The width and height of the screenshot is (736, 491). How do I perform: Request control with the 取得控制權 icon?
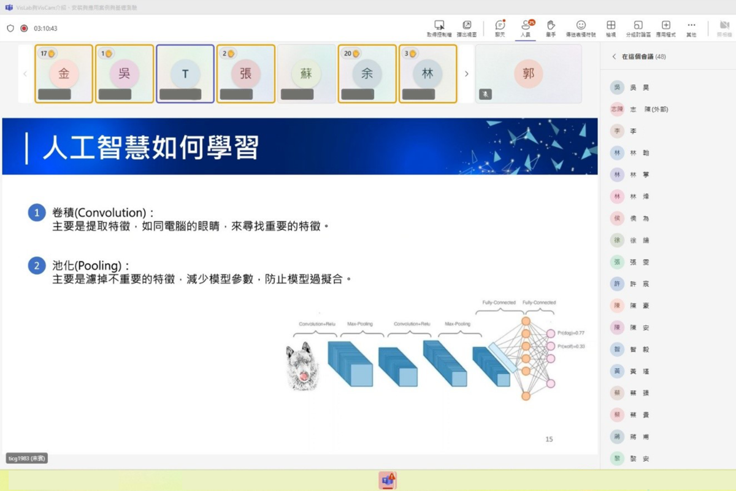(439, 28)
